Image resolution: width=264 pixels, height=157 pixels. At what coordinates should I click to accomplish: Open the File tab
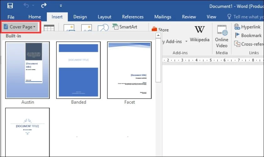11,17
